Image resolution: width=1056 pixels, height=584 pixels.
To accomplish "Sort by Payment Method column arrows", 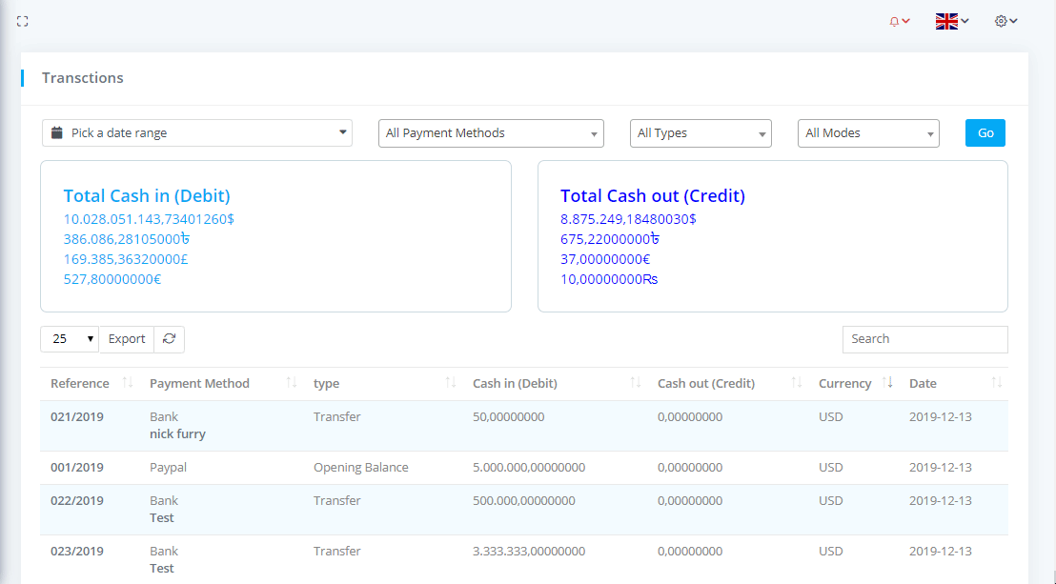I will tap(292, 383).
